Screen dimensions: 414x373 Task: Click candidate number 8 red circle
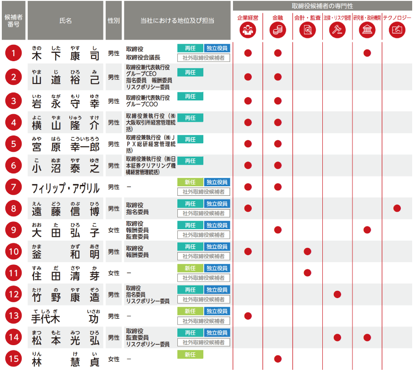tap(14, 209)
